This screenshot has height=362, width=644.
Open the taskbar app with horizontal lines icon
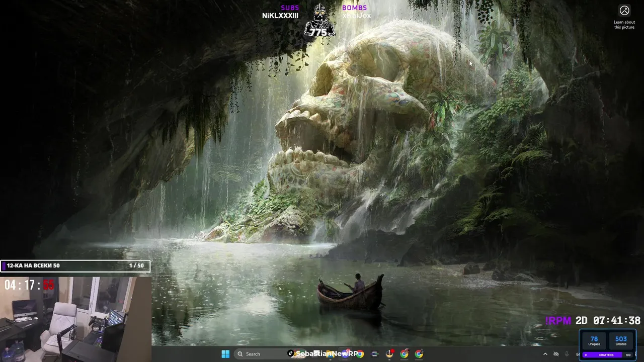[x=375, y=354]
